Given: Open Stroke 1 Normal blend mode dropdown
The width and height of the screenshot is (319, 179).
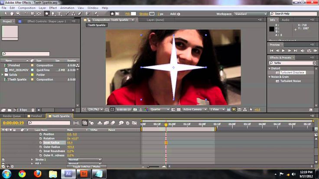Looking at the screenshot, I should pyautogui.click(x=84, y=160).
